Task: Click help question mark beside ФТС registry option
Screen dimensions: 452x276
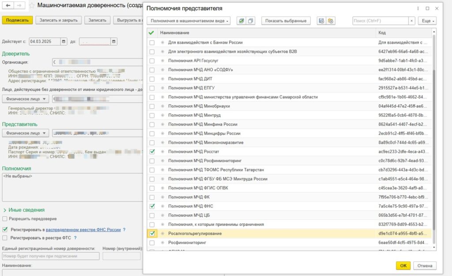Action: point(75,238)
